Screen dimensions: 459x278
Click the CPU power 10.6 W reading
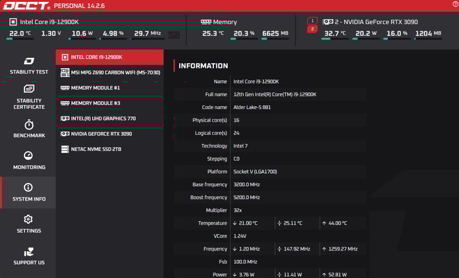coord(82,33)
